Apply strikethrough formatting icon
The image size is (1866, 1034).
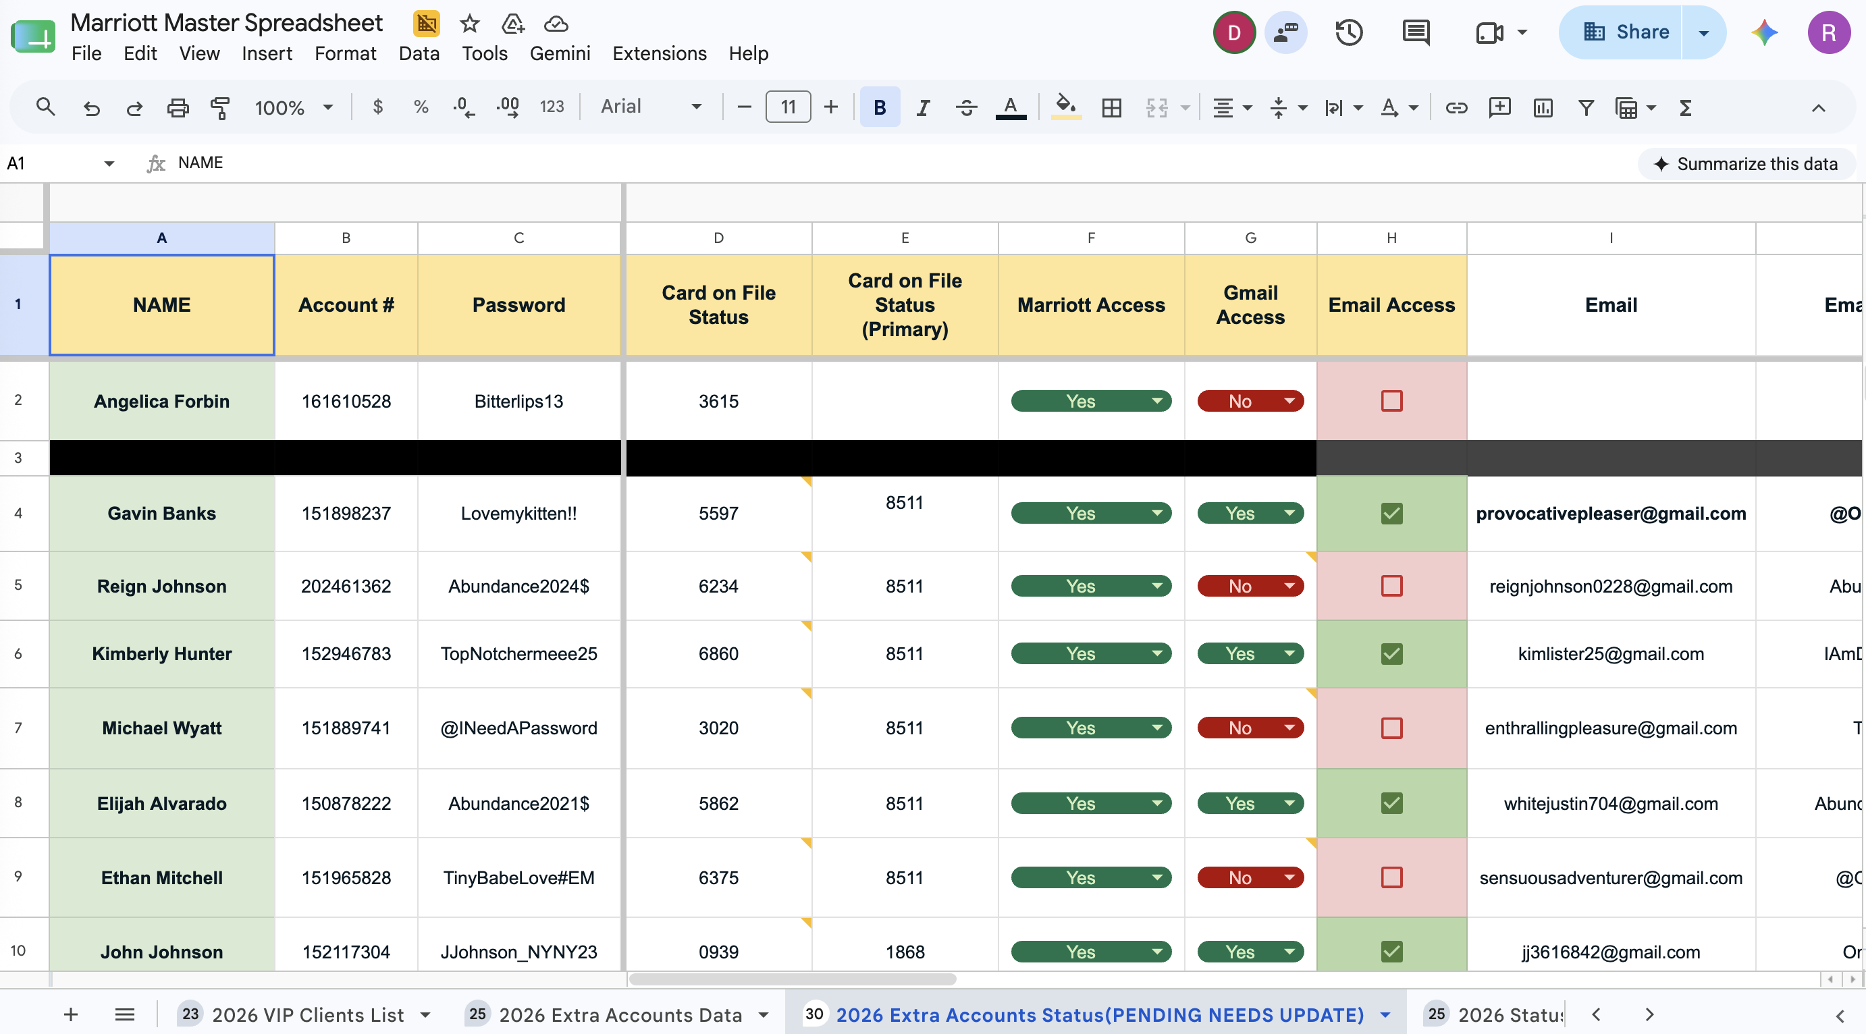pos(966,107)
